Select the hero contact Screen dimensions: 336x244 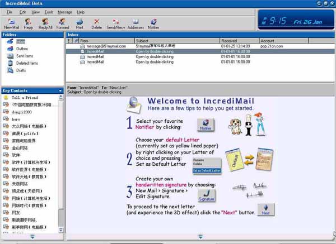click(x=16, y=119)
